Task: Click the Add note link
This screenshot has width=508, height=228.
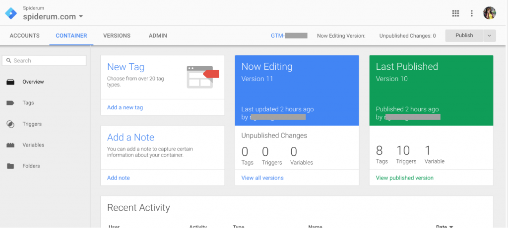Action: [x=118, y=178]
